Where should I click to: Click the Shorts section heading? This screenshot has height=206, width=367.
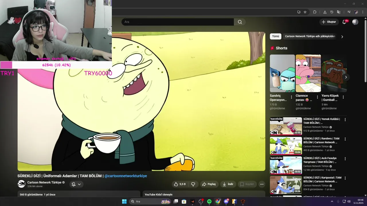[282, 48]
